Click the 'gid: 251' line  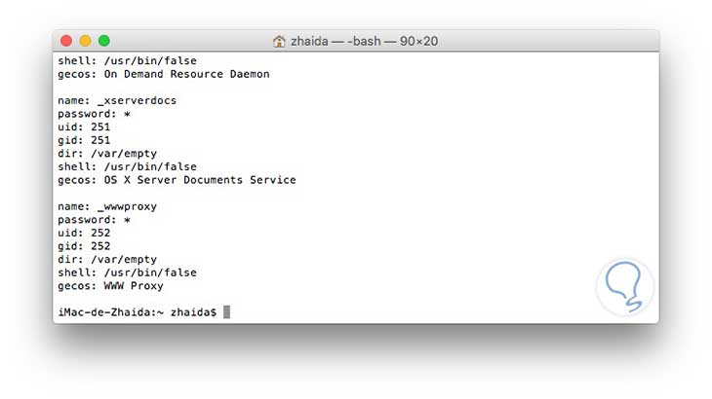pyautogui.click(x=84, y=140)
